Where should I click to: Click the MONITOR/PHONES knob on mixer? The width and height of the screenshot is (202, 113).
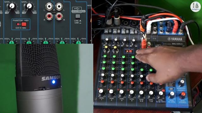point(181,83)
